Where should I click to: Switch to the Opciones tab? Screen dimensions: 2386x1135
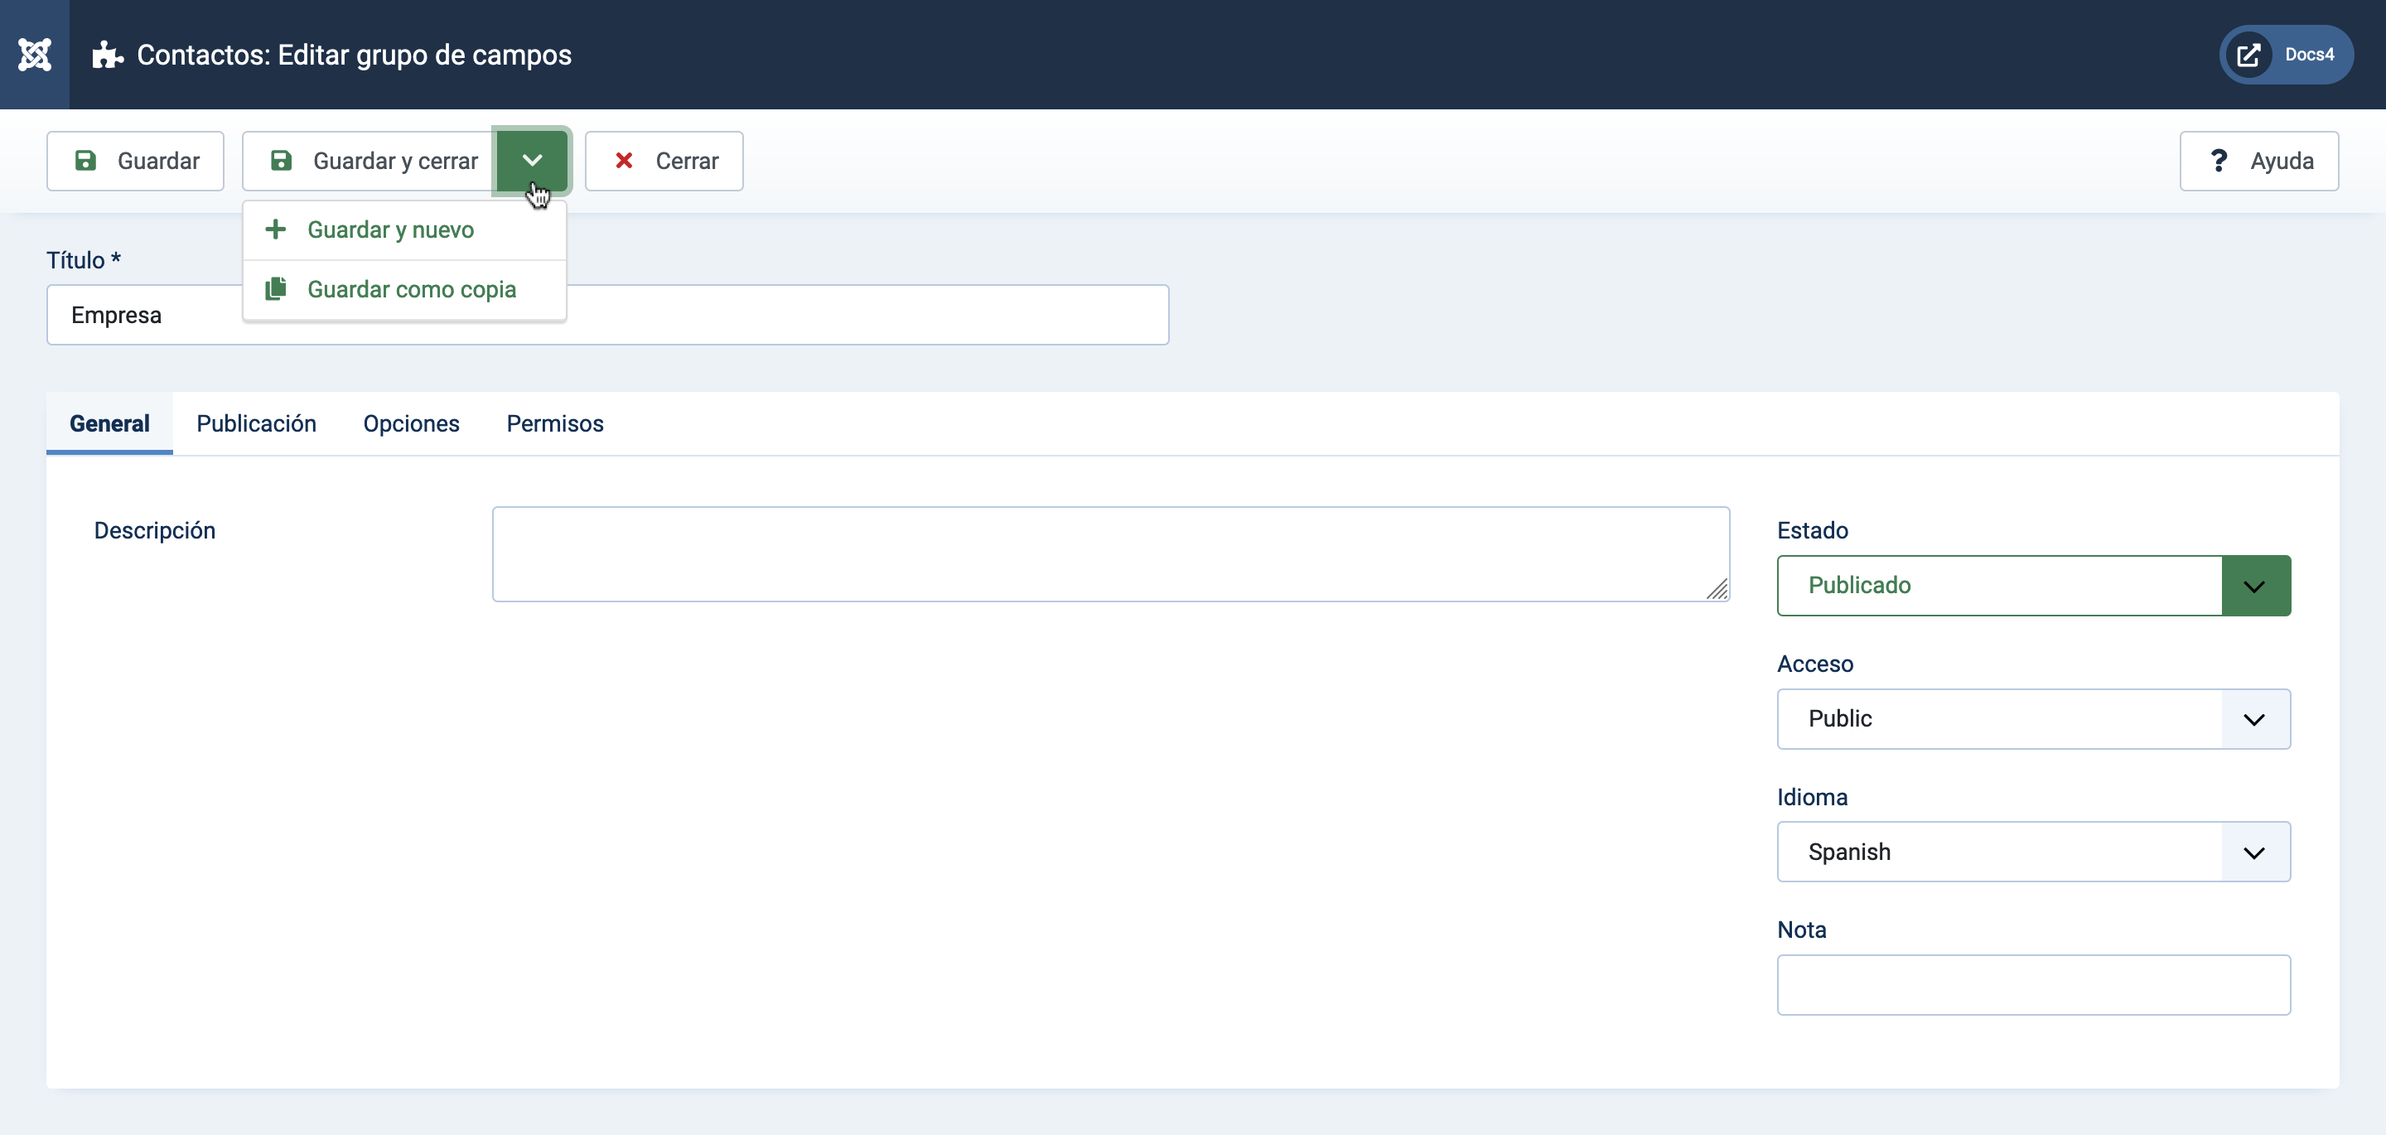point(411,423)
